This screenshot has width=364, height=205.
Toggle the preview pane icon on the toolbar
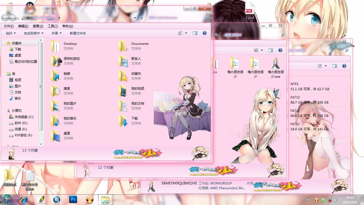(195, 33)
